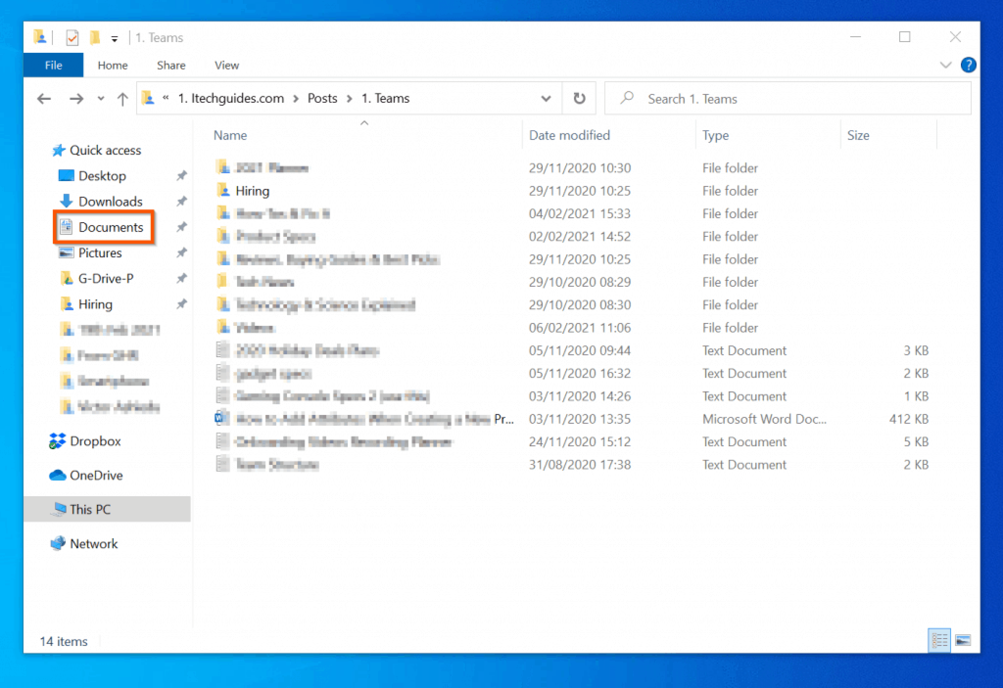Viewport: 1003px width, 688px height.
Task: Open OneDrive in the navigation pane
Action: [96, 475]
